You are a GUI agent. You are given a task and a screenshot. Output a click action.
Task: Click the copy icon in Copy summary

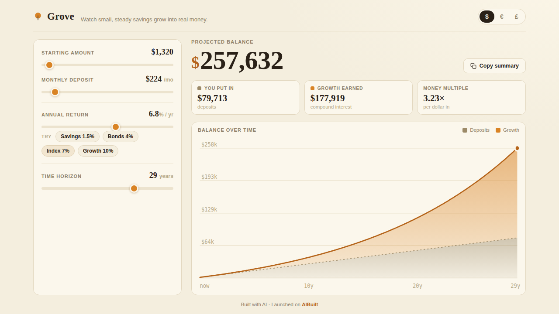473,66
